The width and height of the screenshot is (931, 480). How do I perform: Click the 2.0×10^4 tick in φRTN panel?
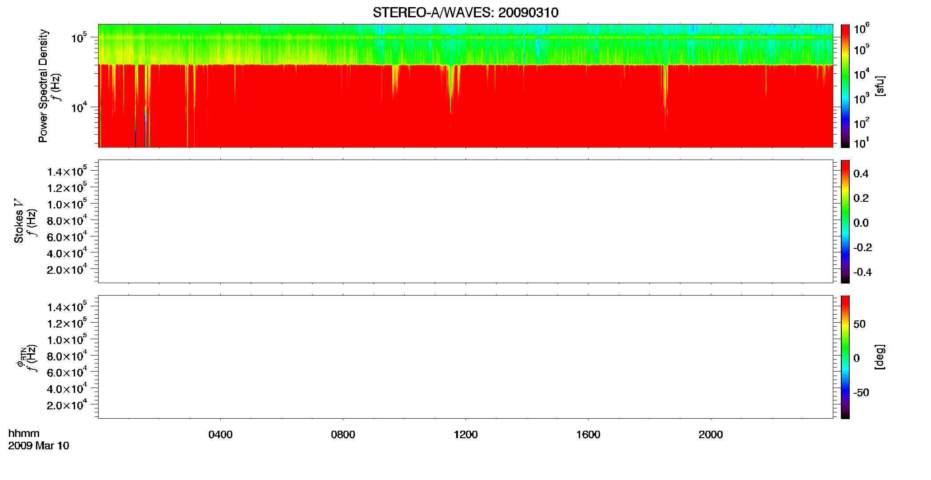[x=67, y=405]
